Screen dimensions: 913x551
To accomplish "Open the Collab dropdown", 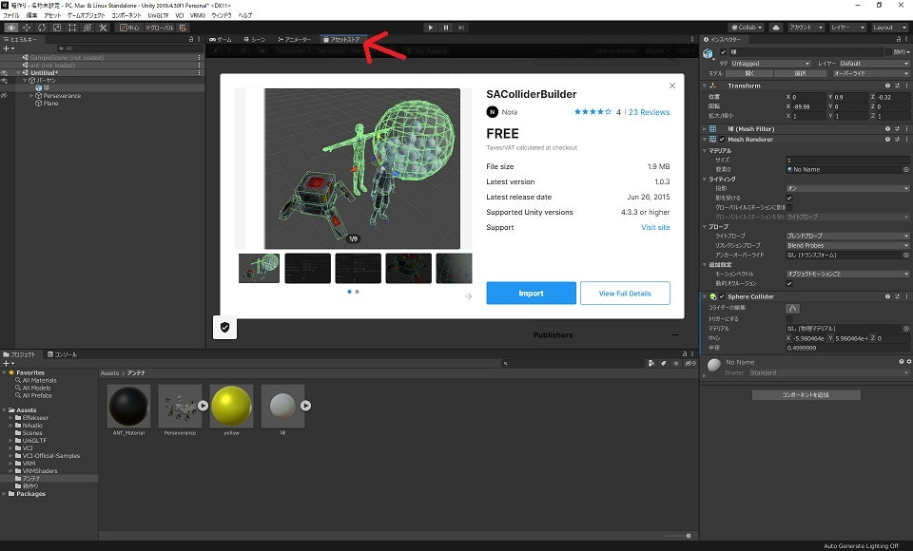I will (x=747, y=28).
